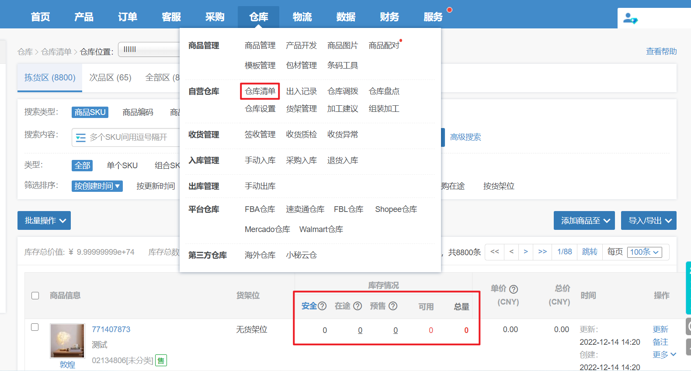Open the 添加商品至 dropdown
Viewport: 691px width, 371px height.
tap(584, 221)
